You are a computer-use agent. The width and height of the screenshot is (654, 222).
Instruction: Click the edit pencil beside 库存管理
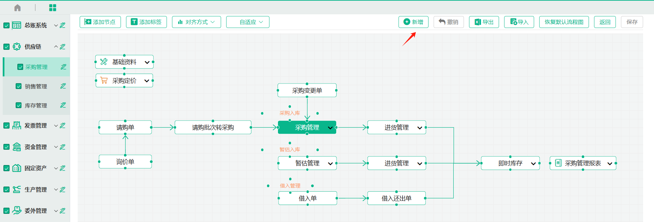(63, 105)
